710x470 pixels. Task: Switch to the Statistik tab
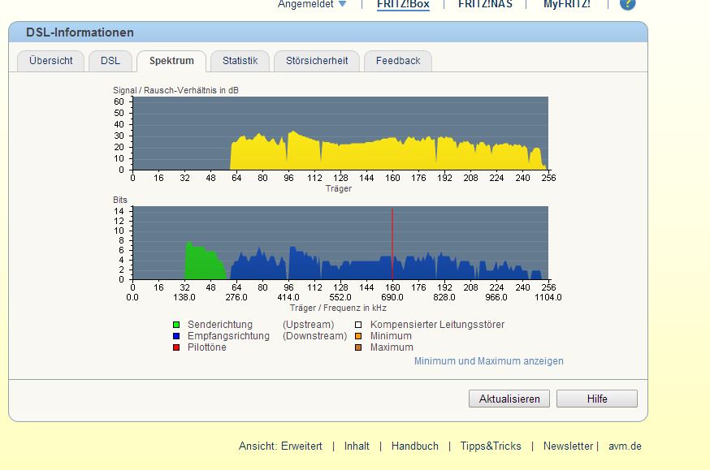click(240, 61)
